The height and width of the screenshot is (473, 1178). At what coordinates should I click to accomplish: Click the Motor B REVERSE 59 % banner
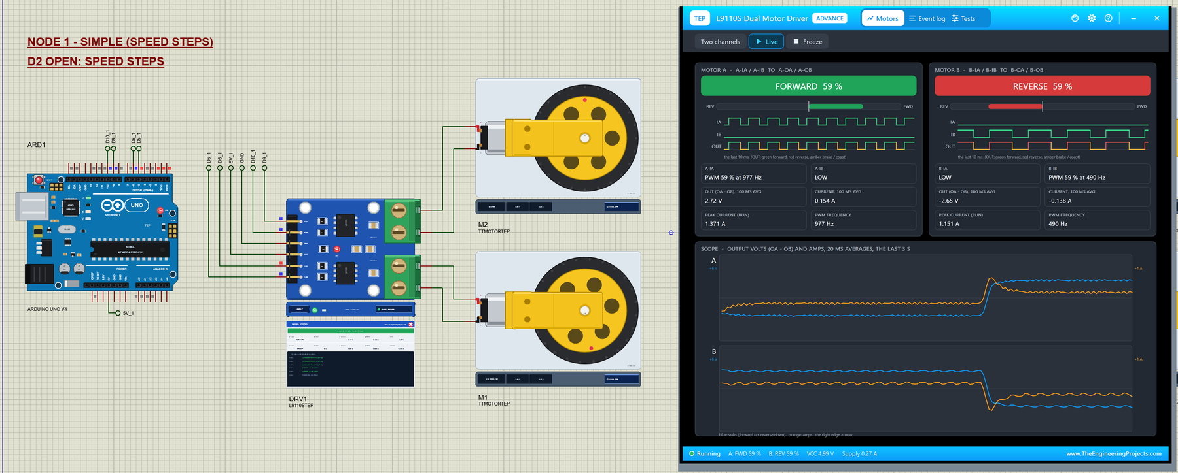(x=1042, y=86)
